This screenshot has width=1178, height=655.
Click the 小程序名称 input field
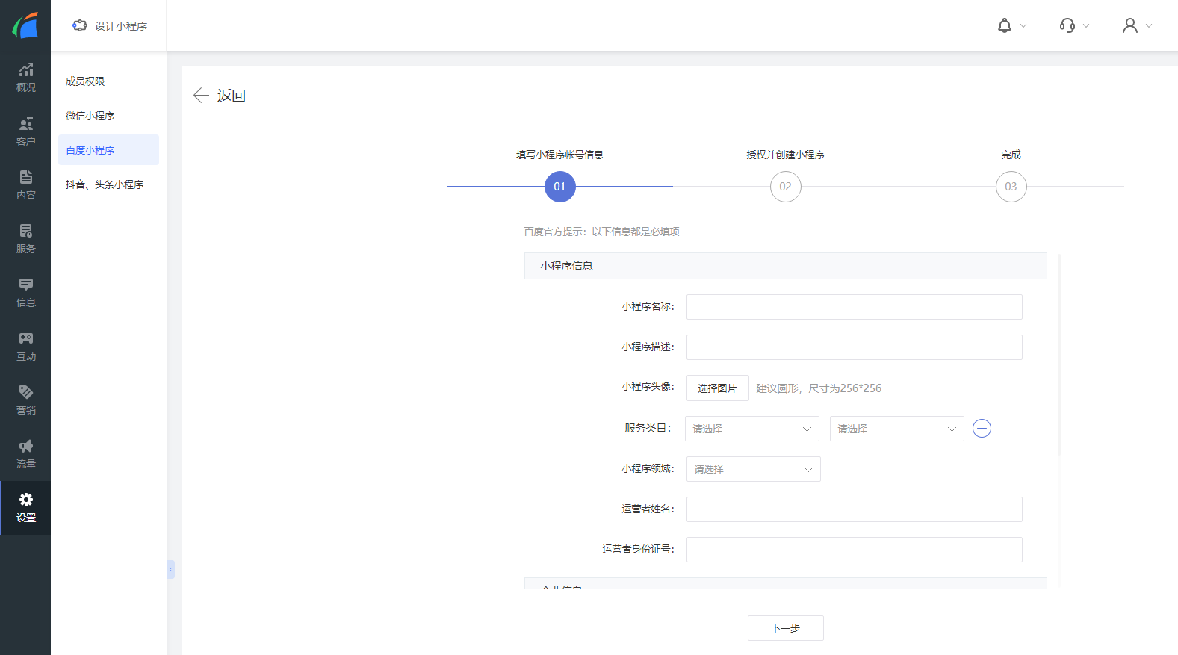[x=854, y=307]
